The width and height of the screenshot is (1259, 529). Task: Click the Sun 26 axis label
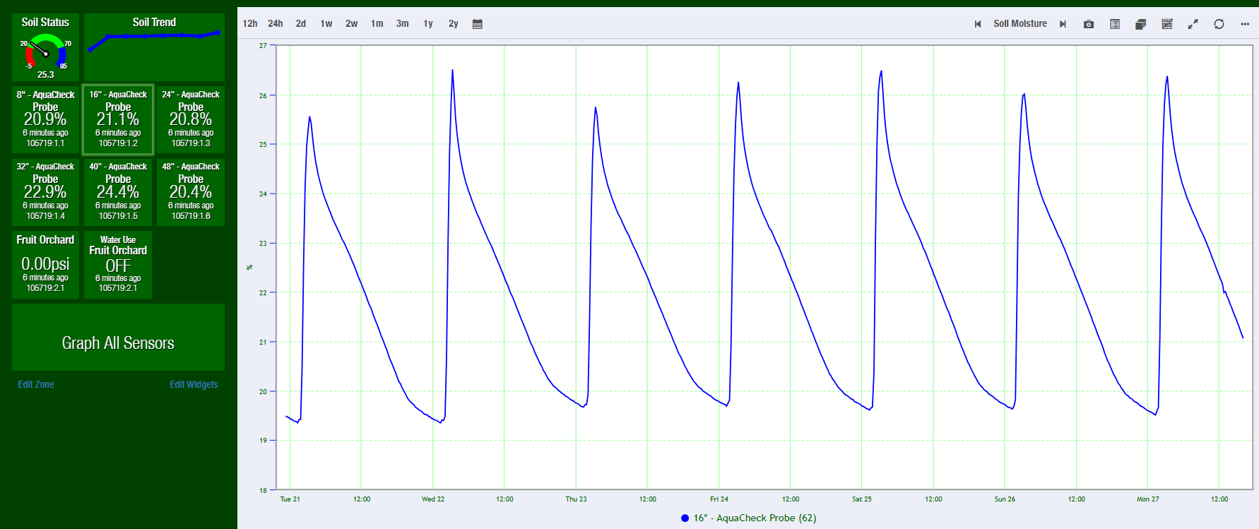coord(1005,499)
